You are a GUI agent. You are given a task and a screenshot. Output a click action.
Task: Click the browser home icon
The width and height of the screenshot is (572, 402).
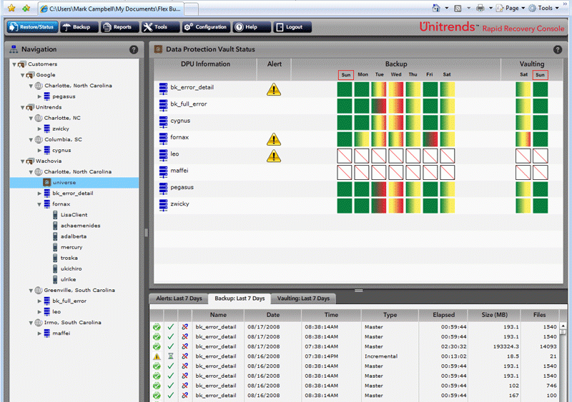pyautogui.click(x=436, y=8)
